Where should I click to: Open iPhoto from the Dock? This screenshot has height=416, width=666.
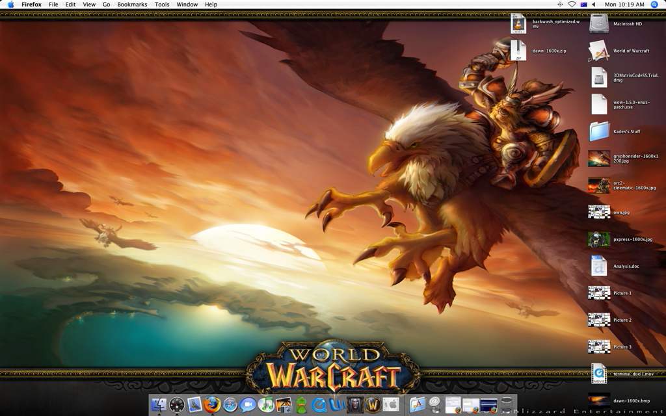click(x=284, y=404)
